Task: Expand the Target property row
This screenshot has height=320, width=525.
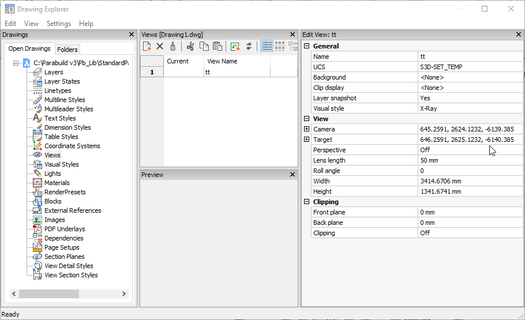Action: coord(307,140)
